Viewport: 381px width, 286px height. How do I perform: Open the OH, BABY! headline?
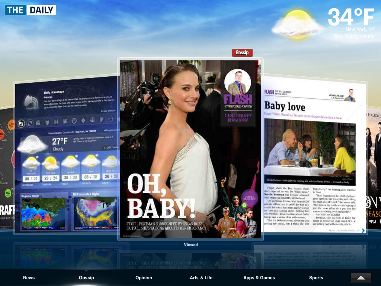(x=161, y=196)
